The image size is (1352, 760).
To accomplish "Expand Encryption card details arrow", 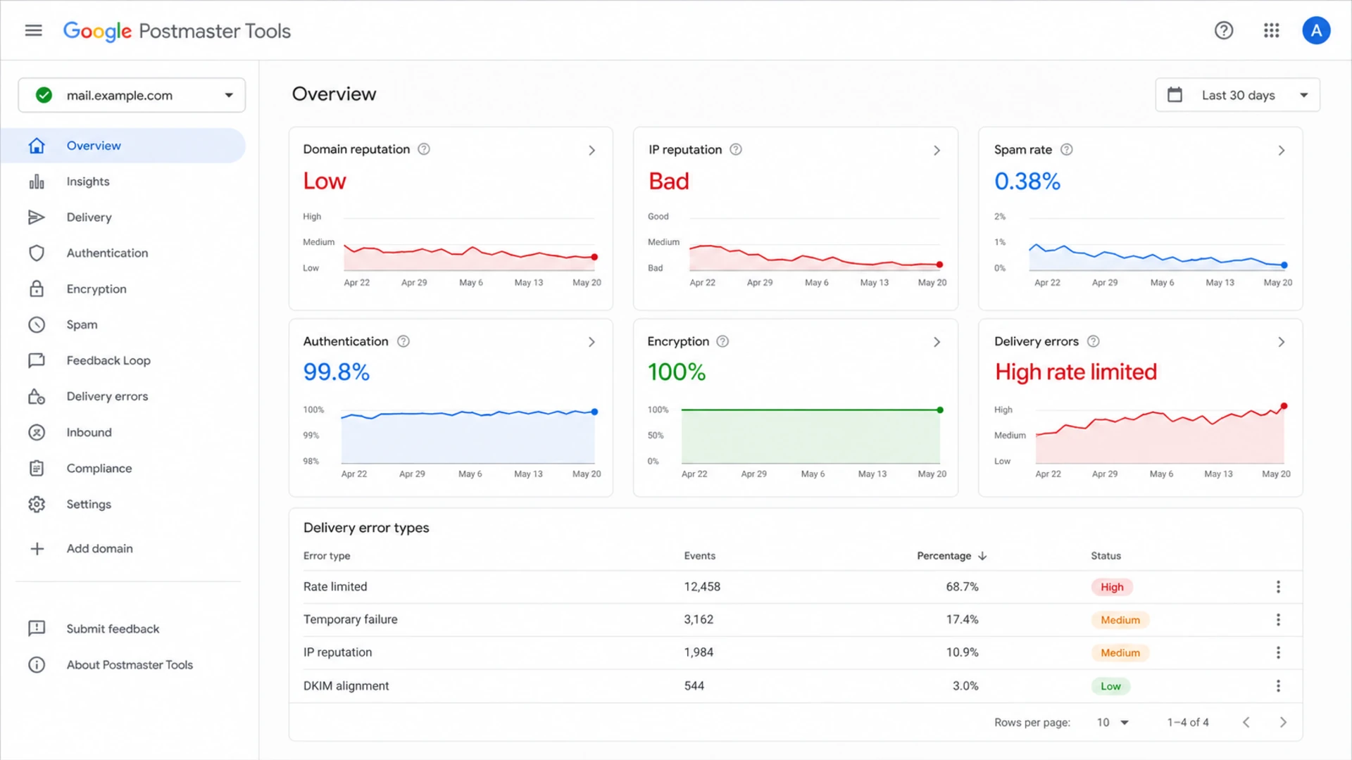I will coord(937,342).
